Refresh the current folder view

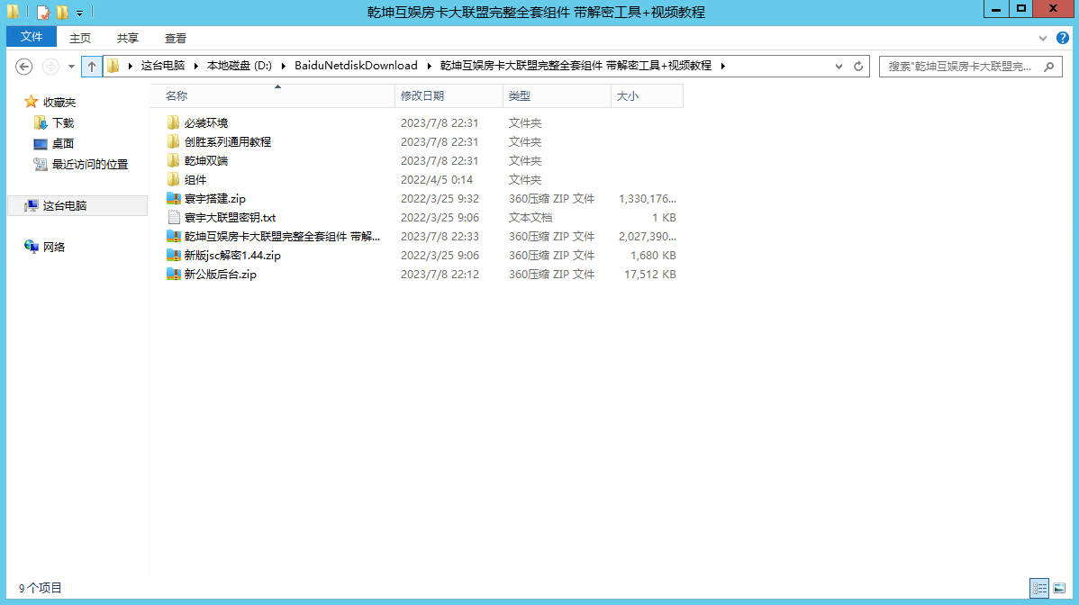[x=858, y=66]
